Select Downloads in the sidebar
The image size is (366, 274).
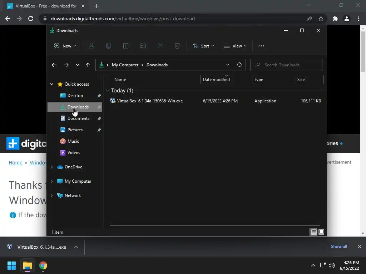pyautogui.click(x=75, y=107)
